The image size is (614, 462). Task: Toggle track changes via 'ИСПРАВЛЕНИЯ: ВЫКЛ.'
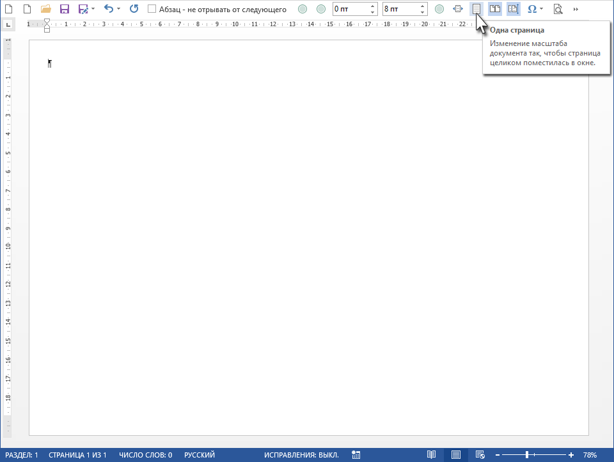pos(301,455)
